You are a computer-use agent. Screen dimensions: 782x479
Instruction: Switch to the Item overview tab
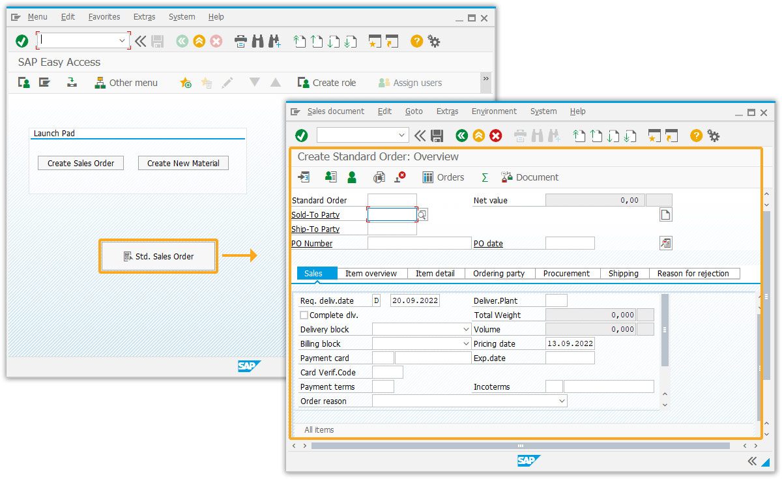(371, 274)
